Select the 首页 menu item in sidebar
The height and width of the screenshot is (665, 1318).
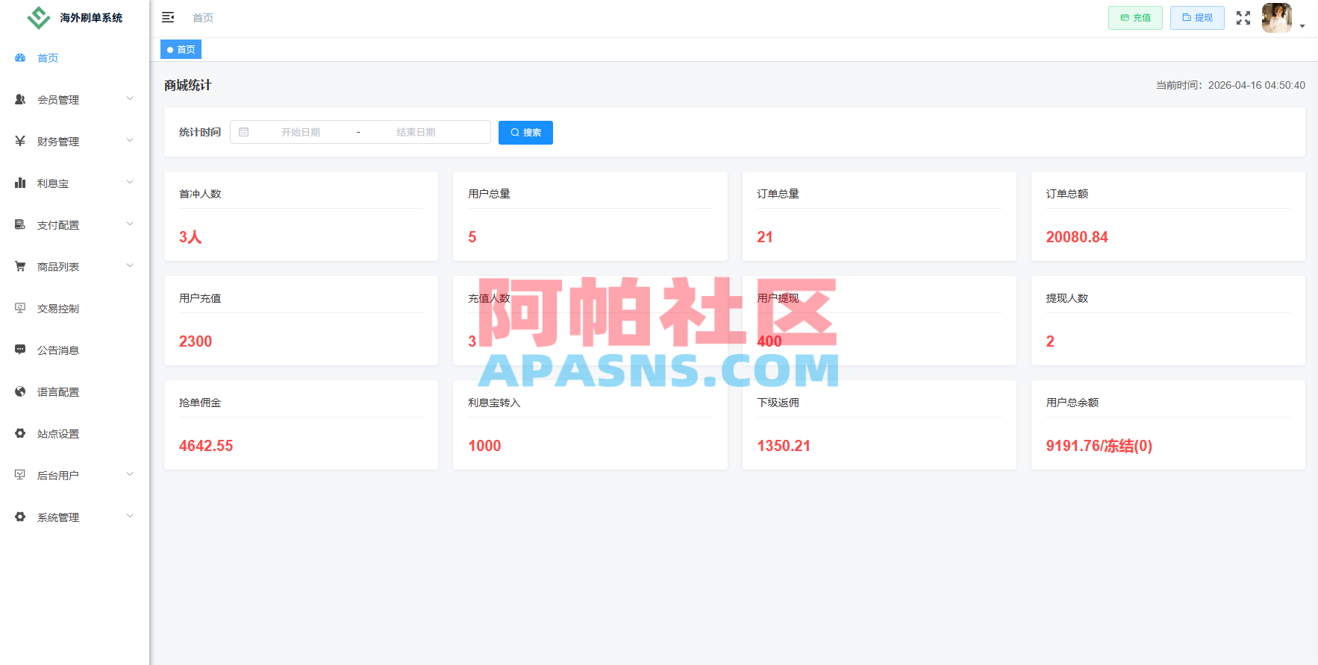[75, 58]
